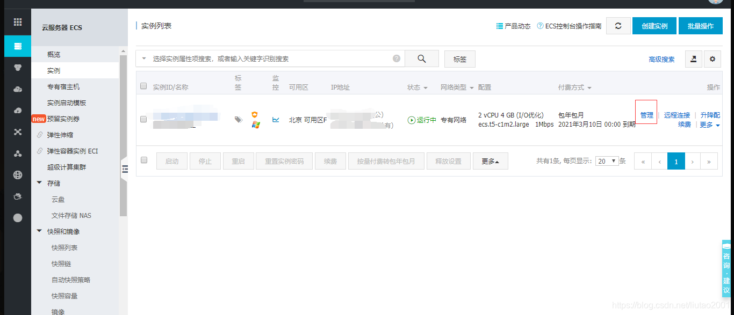Click the 管理 link for the instance
The image size is (734, 315).
pyautogui.click(x=646, y=115)
